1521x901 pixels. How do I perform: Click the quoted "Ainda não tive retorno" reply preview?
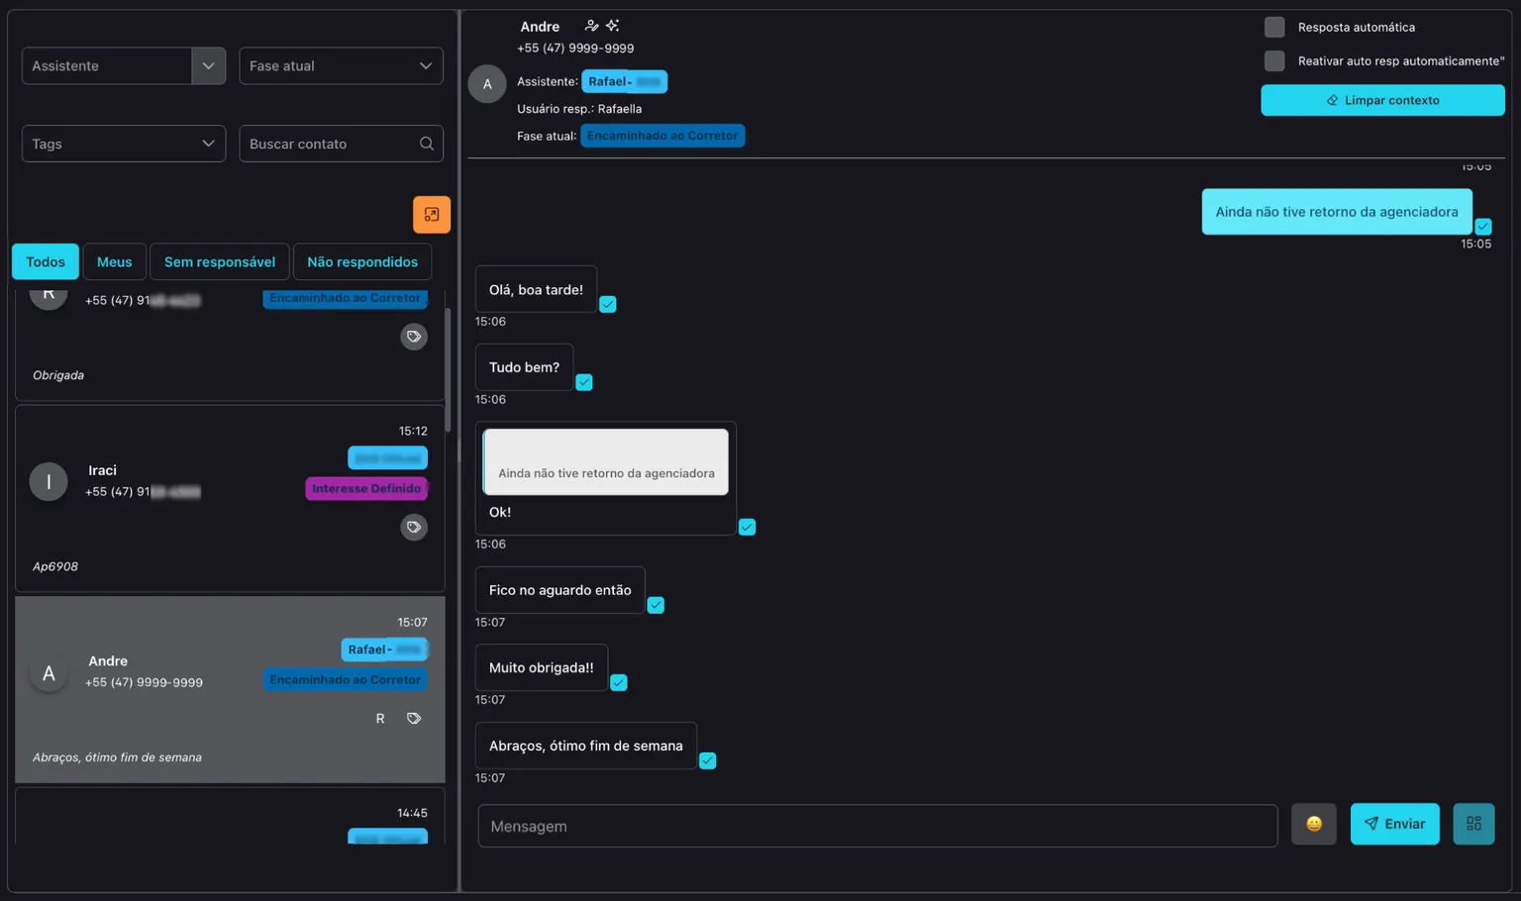click(605, 461)
